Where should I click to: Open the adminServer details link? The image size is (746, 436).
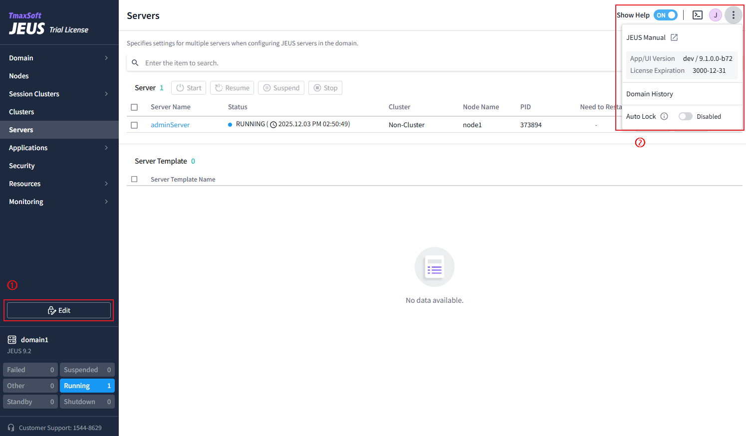click(x=170, y=124)
